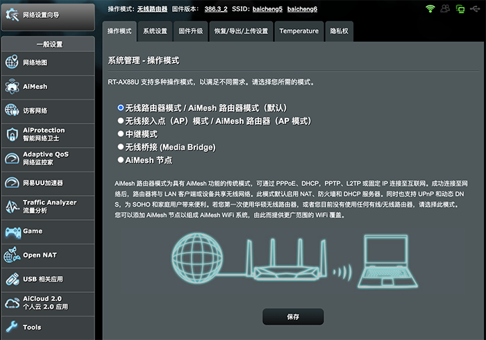The width and height of the screenshot is (486, 340).
Task: Click the router topology diagram image
Action: click(x=294, y=262)
